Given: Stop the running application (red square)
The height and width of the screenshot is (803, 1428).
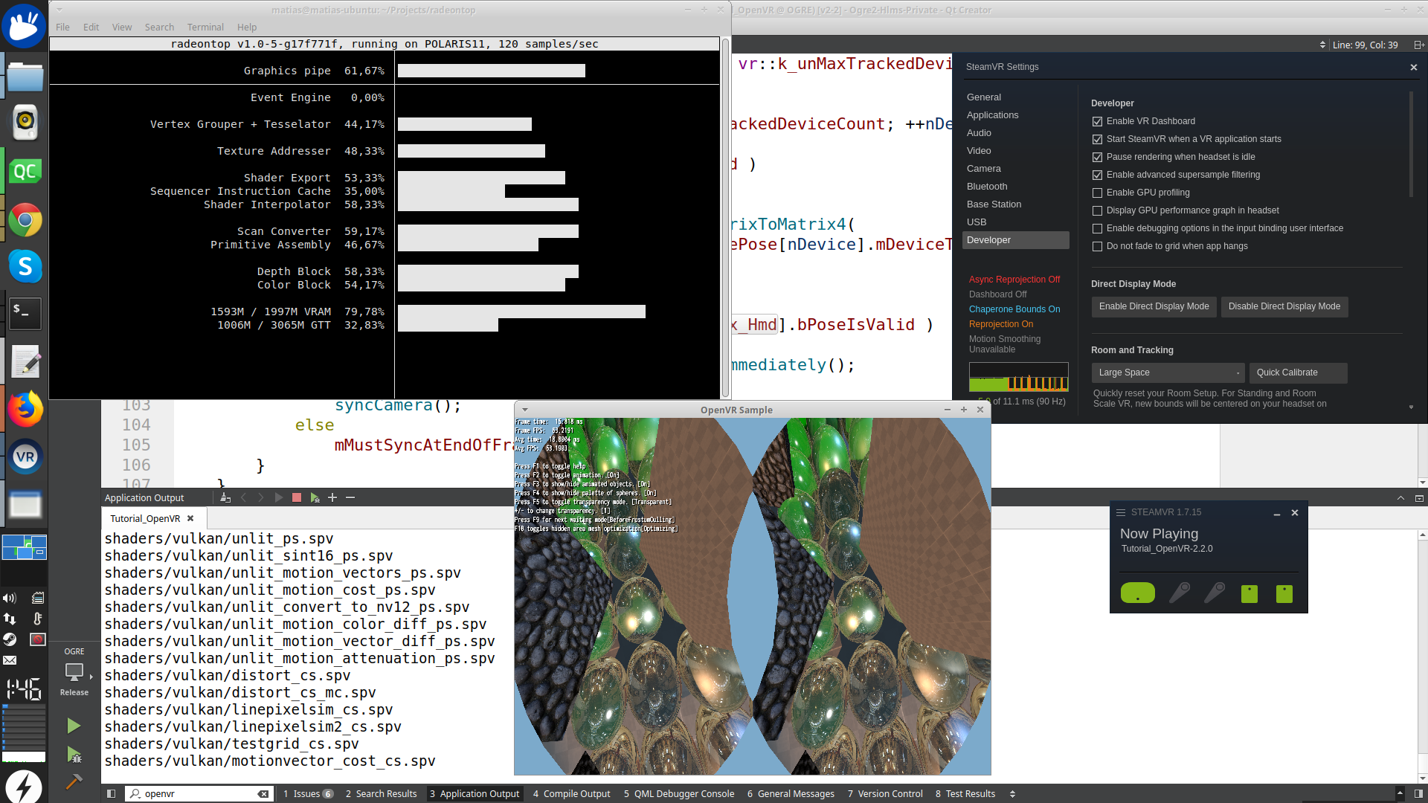Looking at the screenshot, I should coord(297,497).
